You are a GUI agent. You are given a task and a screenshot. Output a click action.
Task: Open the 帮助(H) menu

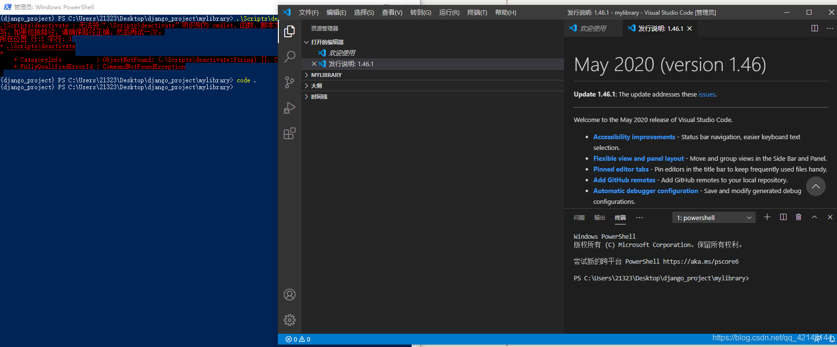506,12
